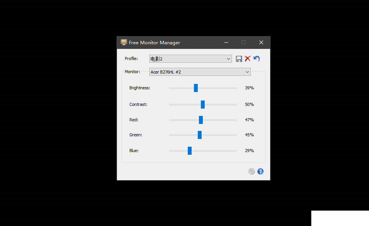Viewport: 369px width, 226px height.
Task: Click the 29% blue value
Action: pos(249,151)
